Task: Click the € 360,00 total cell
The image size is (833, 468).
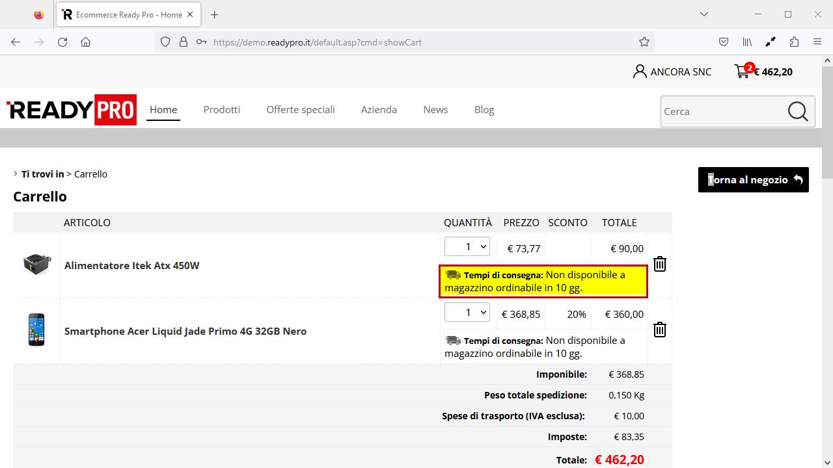Action: click(624, 314)
